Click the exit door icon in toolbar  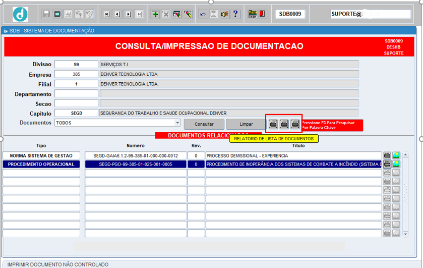[263, 14]
